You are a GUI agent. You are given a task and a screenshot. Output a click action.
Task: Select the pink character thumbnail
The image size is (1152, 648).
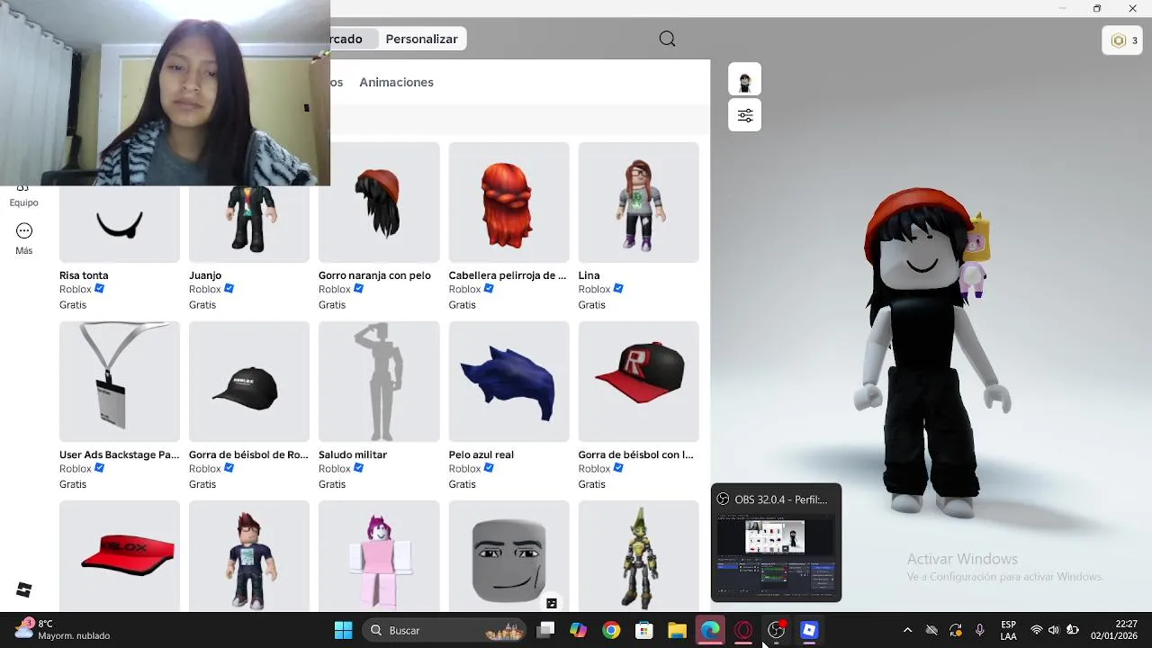[379, 556]
